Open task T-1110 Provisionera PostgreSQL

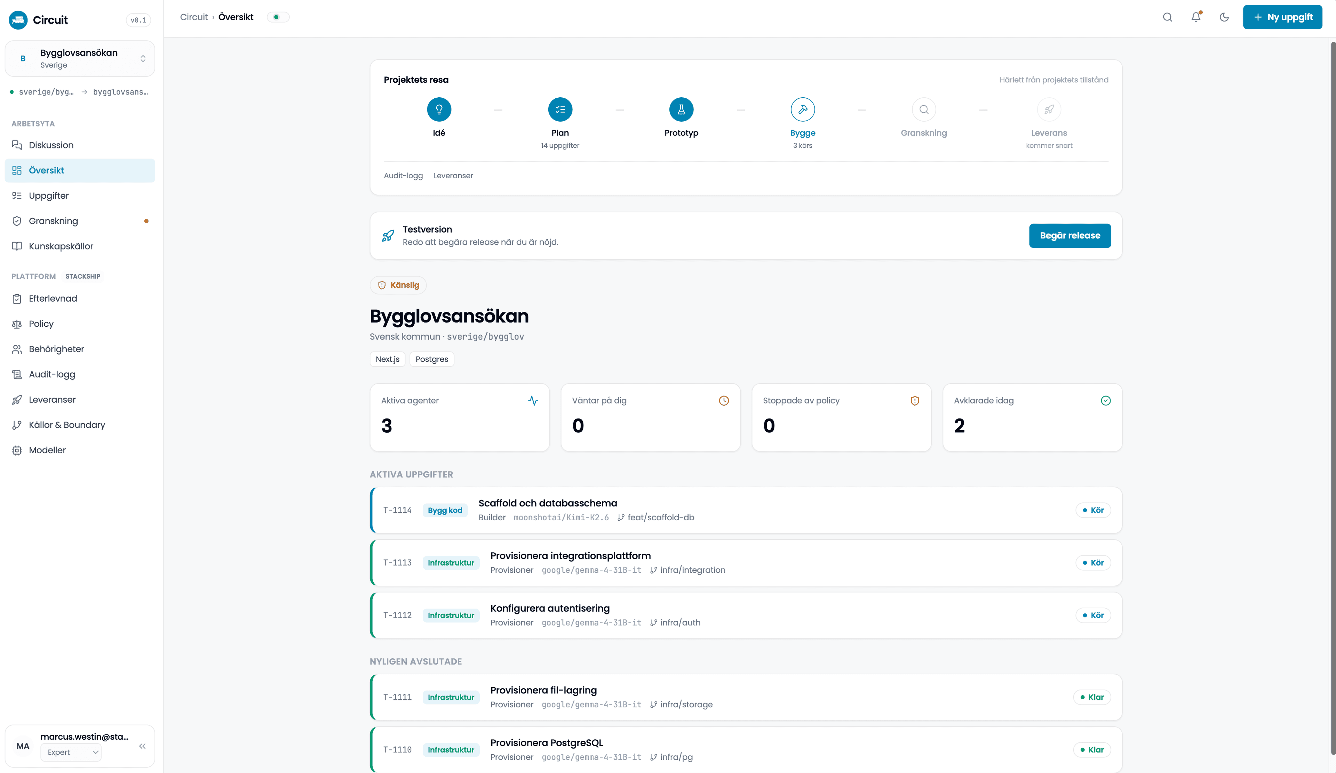point(746,750)
